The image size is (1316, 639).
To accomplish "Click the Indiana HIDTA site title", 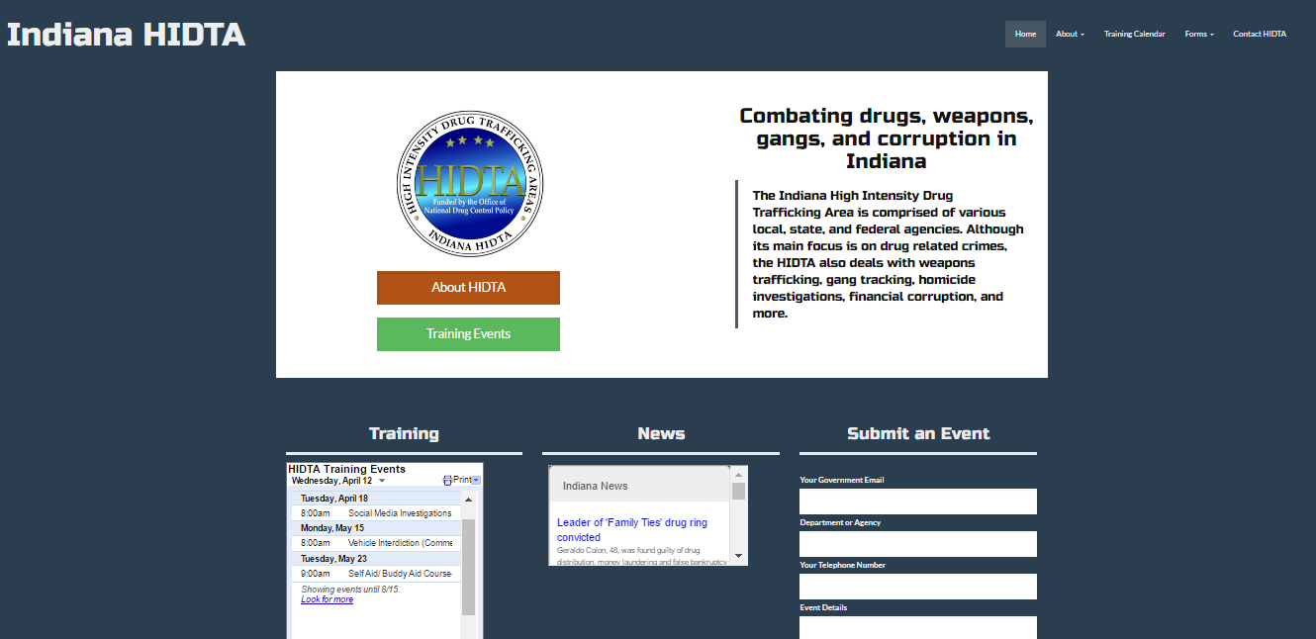I will tap(127, 35).
